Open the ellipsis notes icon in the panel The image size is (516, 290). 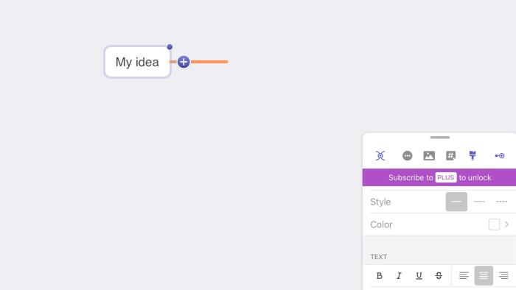pyautogui.click(x=407, y=156)
